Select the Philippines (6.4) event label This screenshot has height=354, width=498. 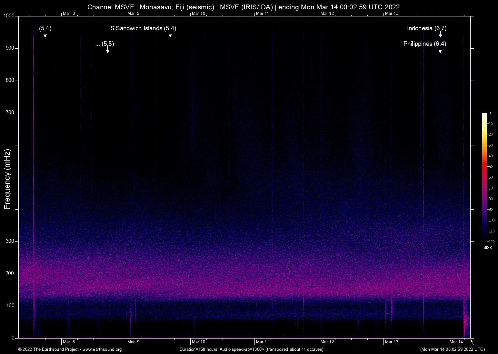pos(424,44)
